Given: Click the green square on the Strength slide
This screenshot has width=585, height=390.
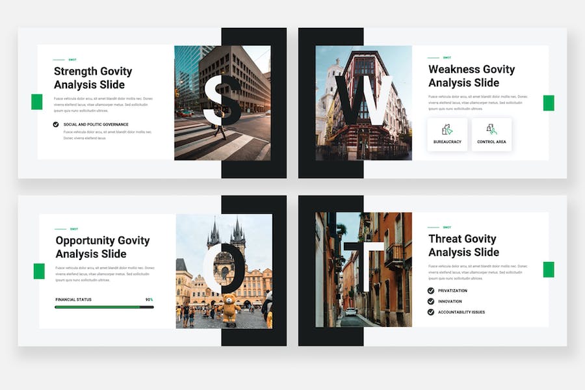Looking at the screenshot, I should click(37, 101).
